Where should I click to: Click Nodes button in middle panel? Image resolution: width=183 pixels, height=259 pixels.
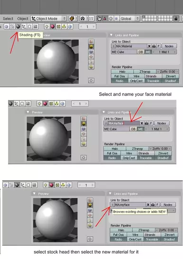coord(162,123)
